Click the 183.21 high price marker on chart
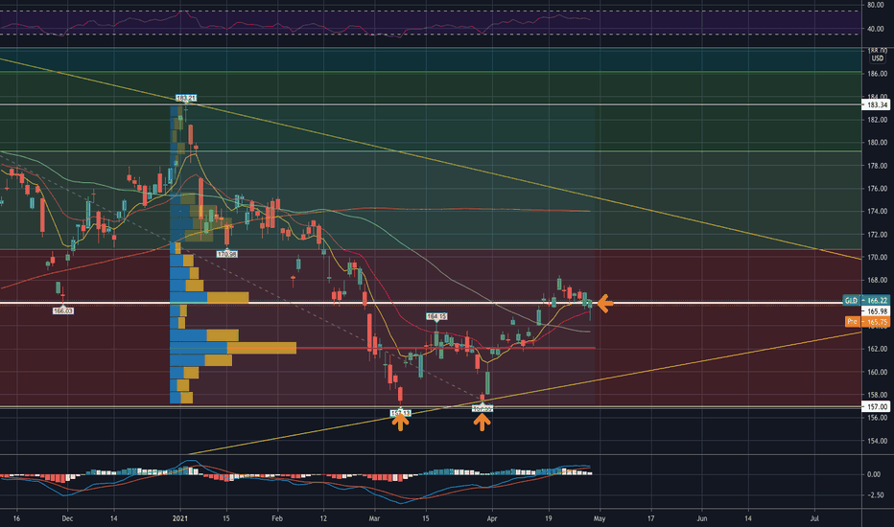894x527 pixels. (x=185, y=98)
